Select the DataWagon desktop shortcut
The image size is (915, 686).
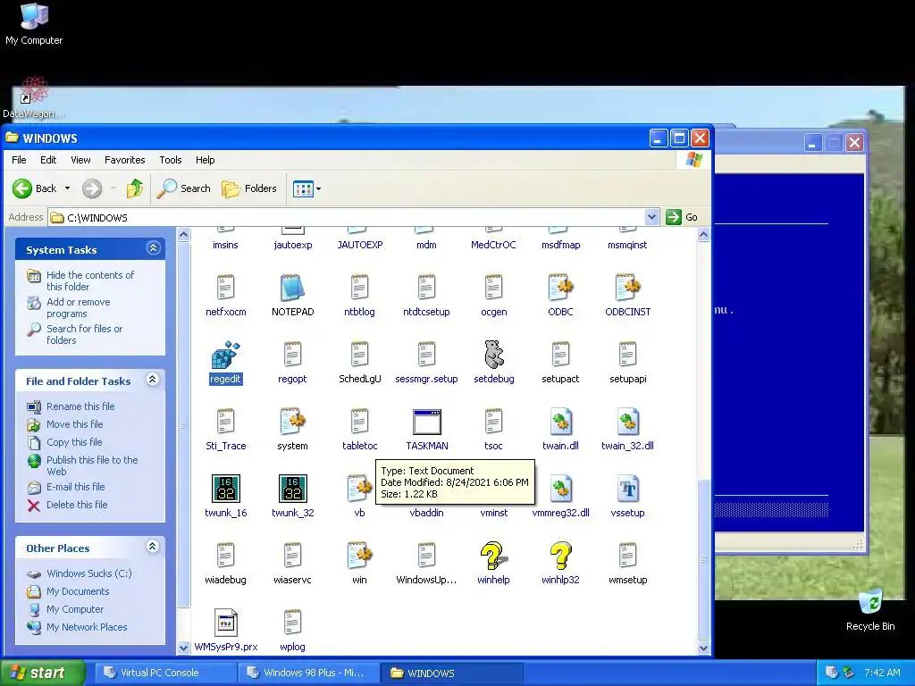tap(34, 97)
